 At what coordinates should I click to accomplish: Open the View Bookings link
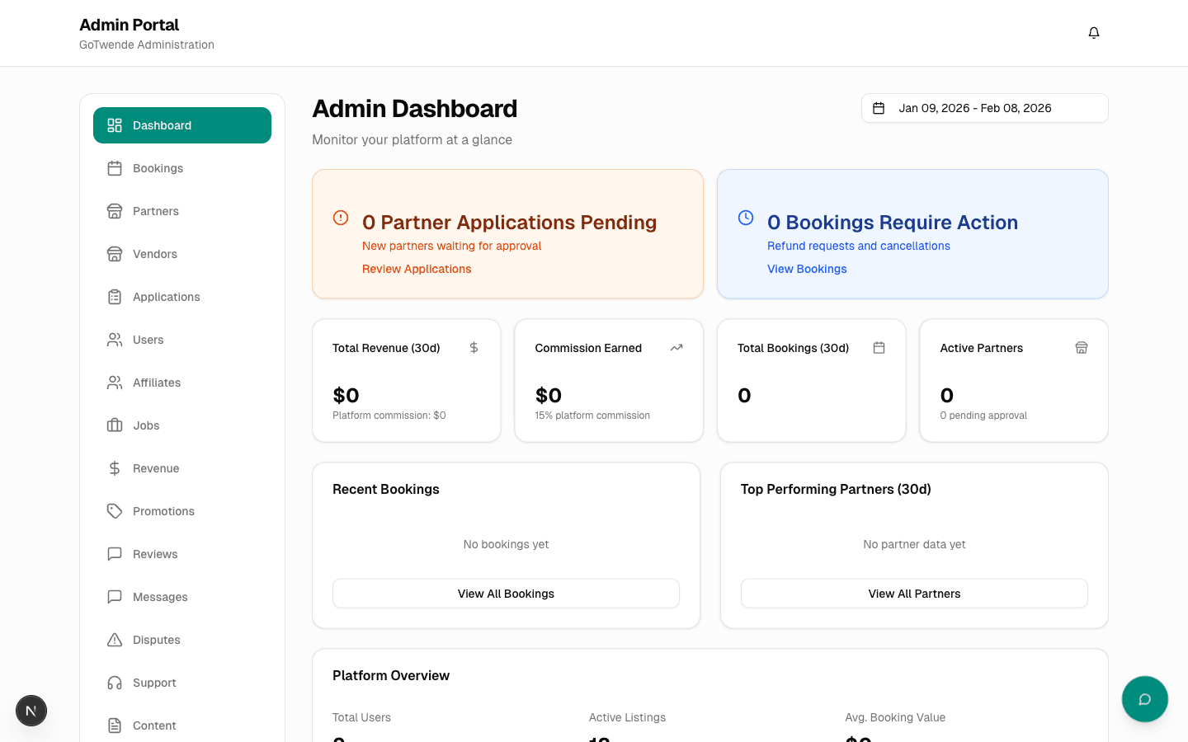(x=807, y=269)
